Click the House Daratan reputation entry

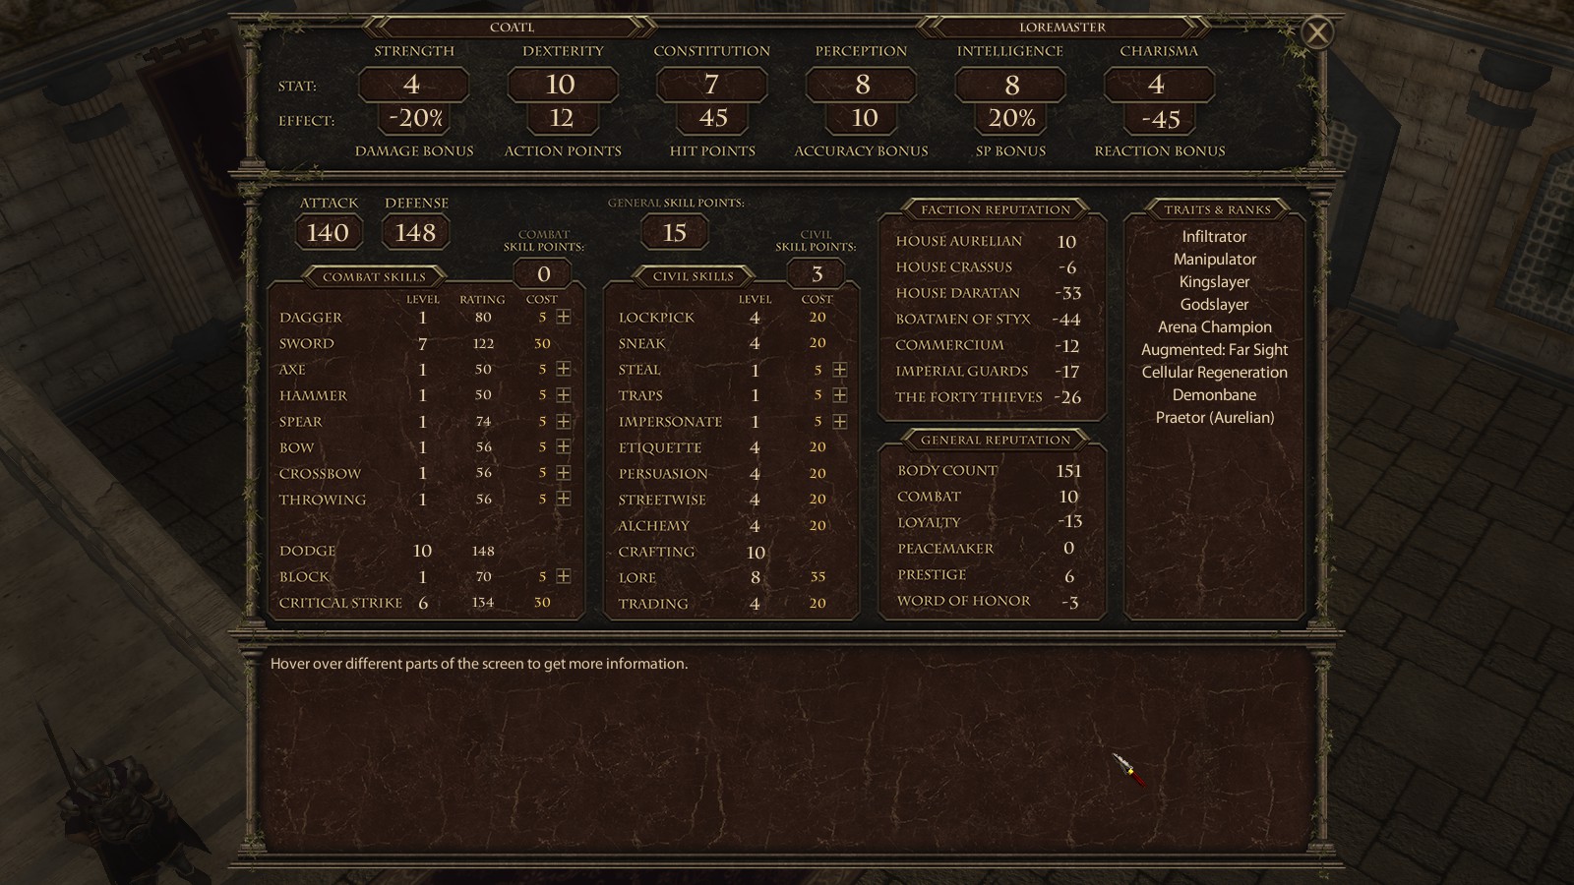pyautogui.click(x=987, y=293)
